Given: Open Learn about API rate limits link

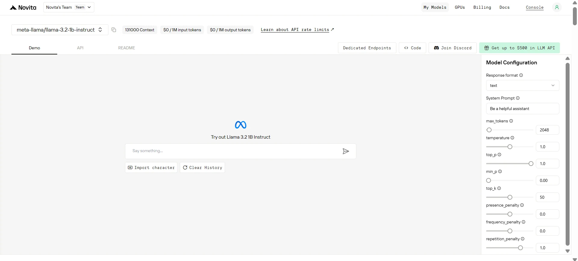Looking at the screenshot, I should 297,29.
